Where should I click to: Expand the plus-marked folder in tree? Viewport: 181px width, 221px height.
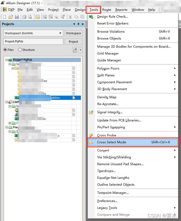[x=10, y=123]
